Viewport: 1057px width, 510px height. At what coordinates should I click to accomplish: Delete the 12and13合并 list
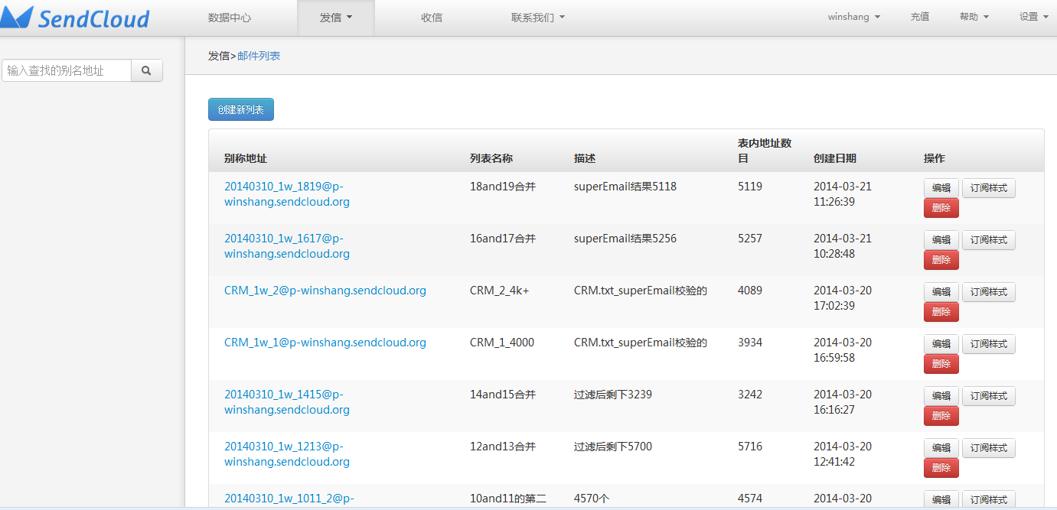pyautogui.click(x=941, y=468)
